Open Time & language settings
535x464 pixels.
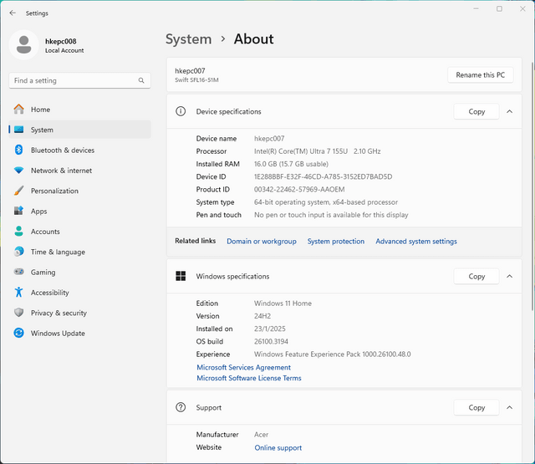coord(79,252)
